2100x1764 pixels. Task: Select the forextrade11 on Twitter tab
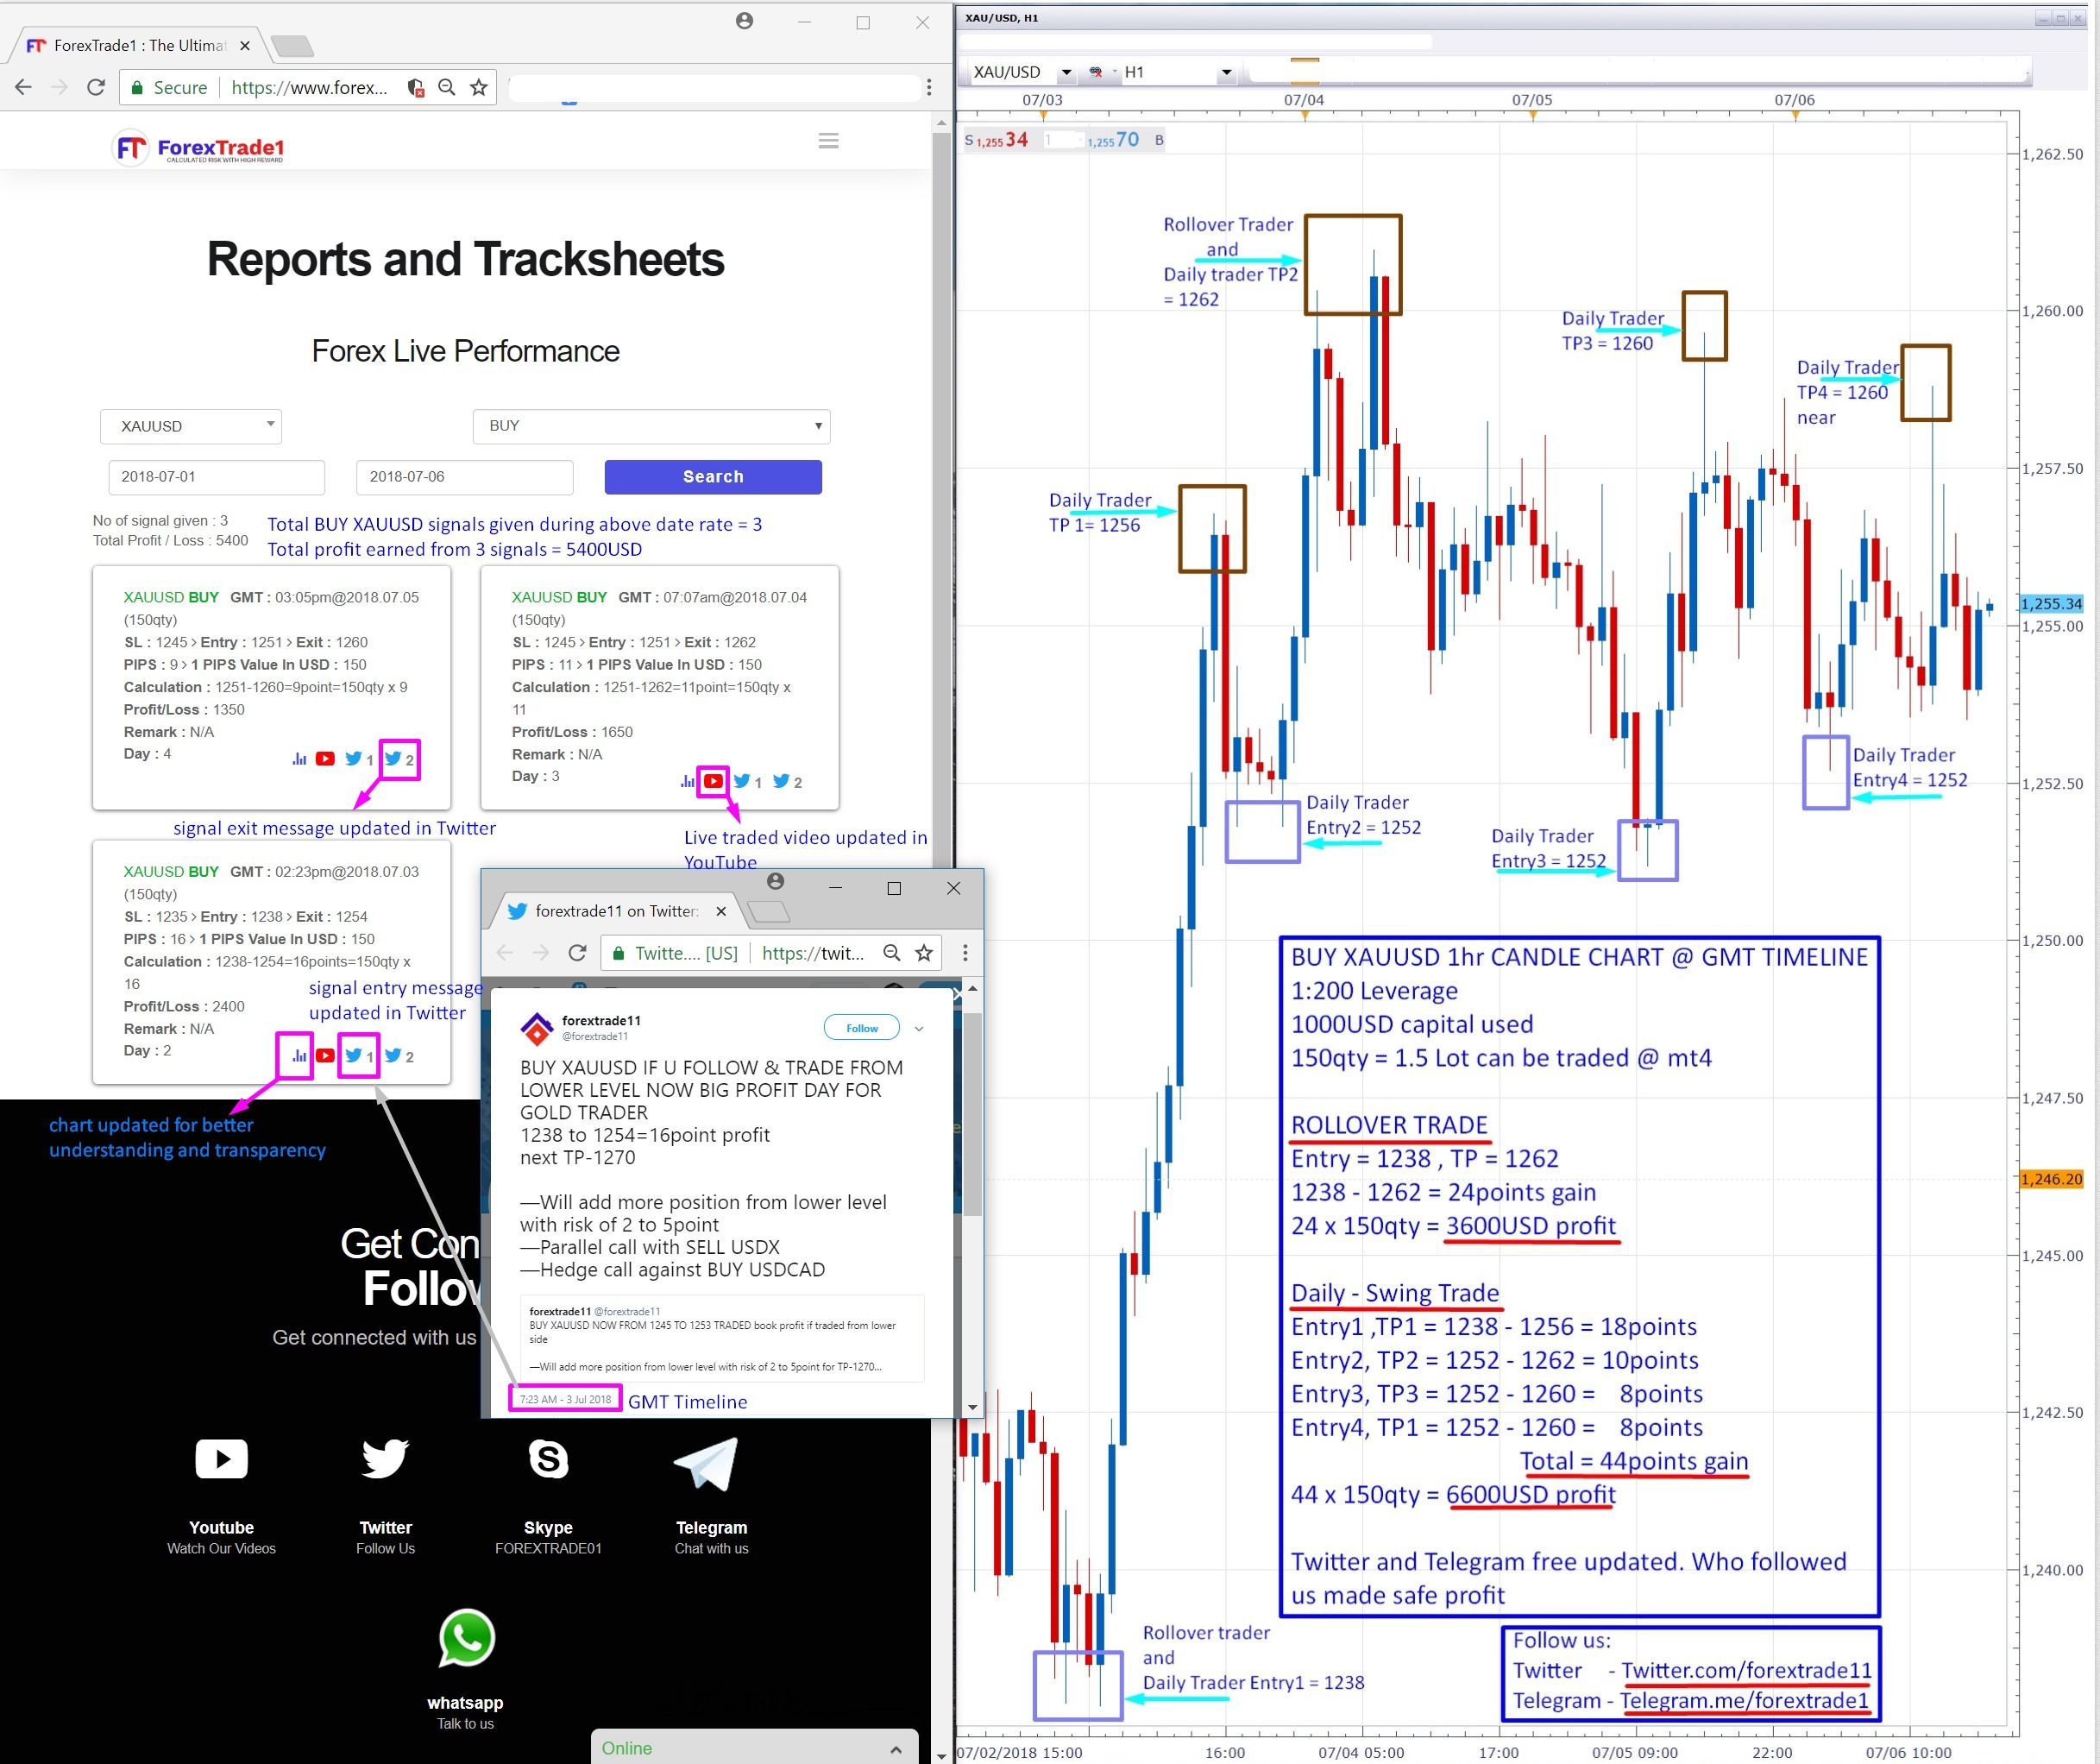tap(617, 911)
